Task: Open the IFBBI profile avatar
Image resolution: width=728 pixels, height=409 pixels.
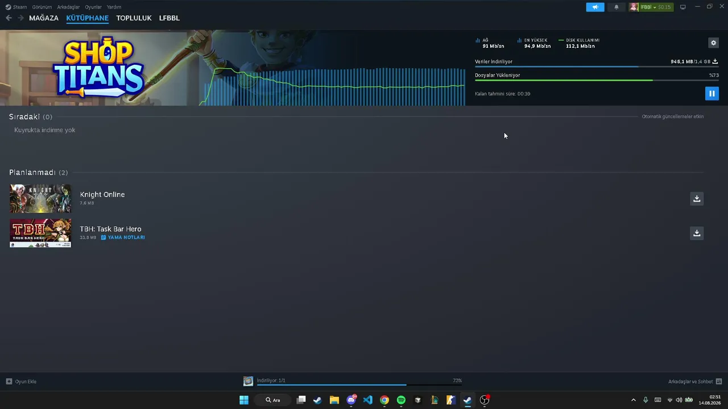Action: click(x=634, y=7)
